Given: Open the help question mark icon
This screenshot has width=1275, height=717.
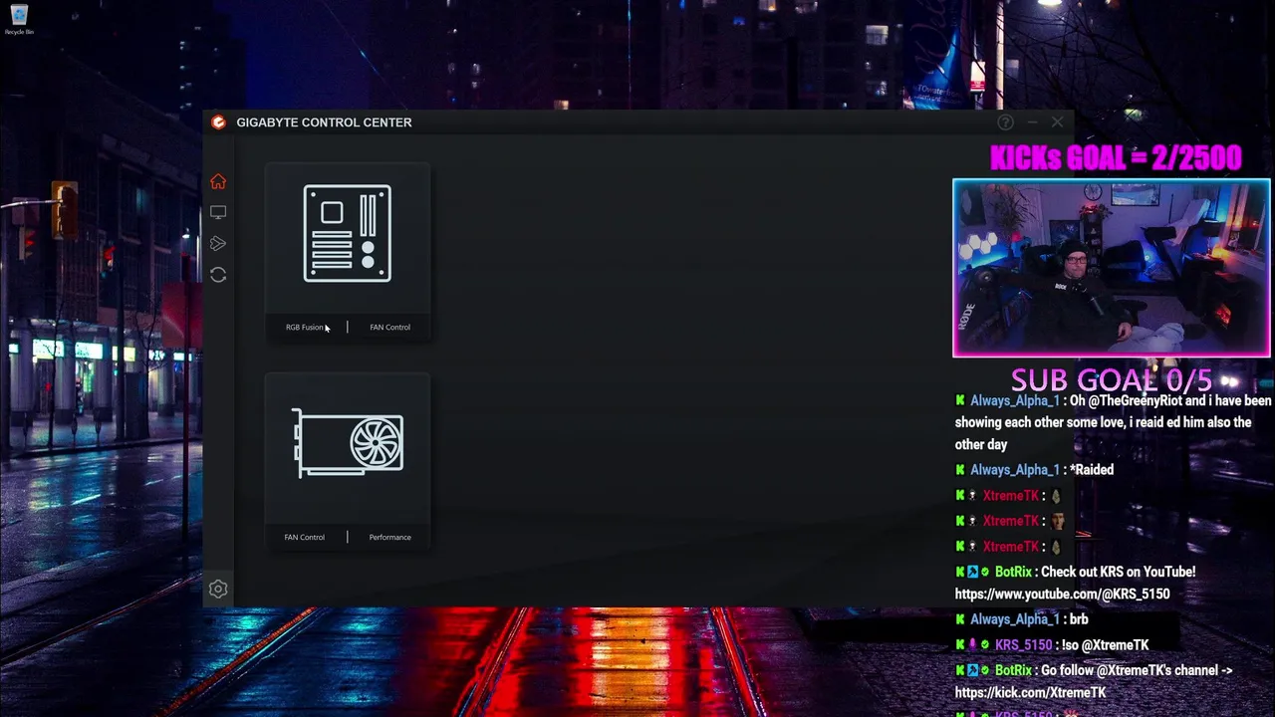Looking at the screenshot, I should coord(1005,122).
